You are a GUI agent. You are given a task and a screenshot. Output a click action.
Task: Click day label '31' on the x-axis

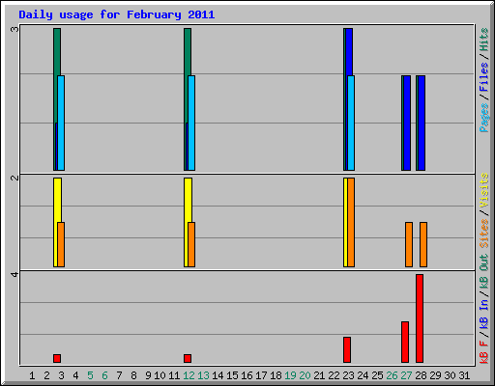[x=464, y=375]
